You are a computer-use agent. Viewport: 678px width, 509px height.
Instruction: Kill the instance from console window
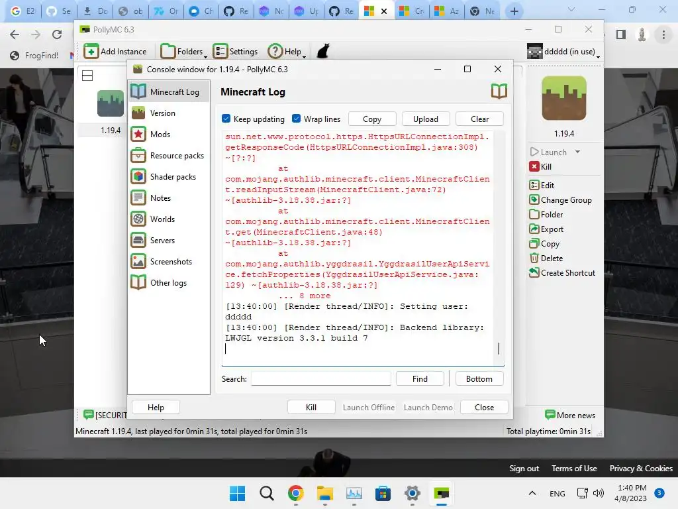click(311, 408)
